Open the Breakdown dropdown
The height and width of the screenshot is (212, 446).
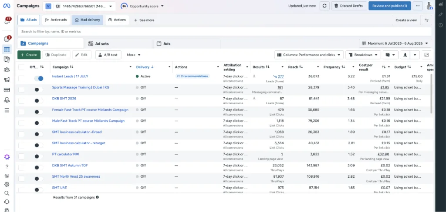pyautogui.click(x=363, y=55)
